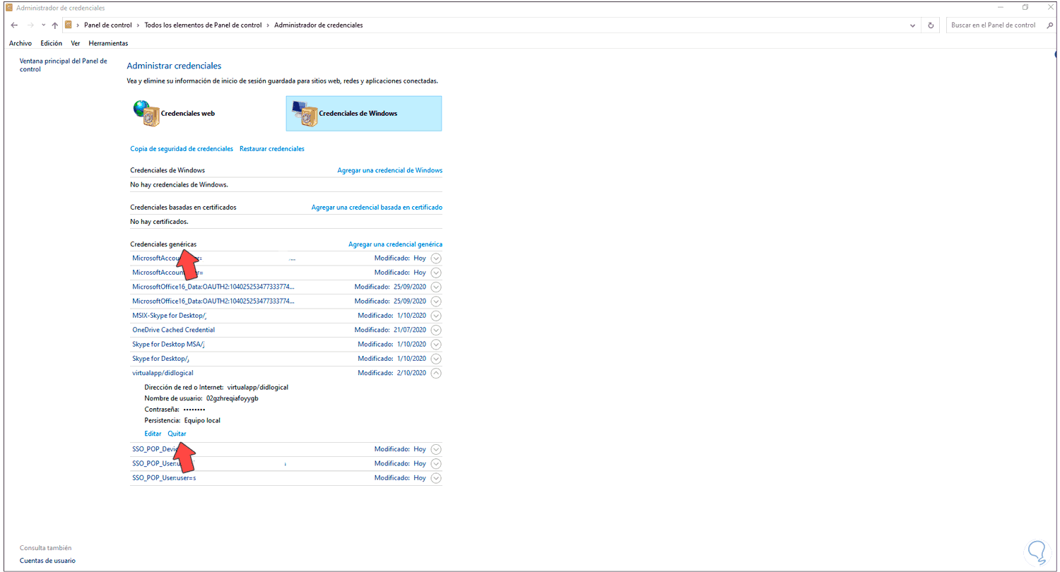The width and height of the screenshot is (1060, 572).
Task: Click Administrador de credenciales breadcrumb
Action: point(319,25)
